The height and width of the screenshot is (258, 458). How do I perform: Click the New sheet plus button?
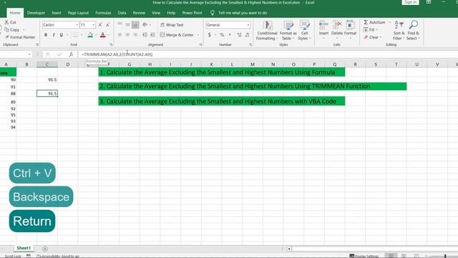(45, 249)
